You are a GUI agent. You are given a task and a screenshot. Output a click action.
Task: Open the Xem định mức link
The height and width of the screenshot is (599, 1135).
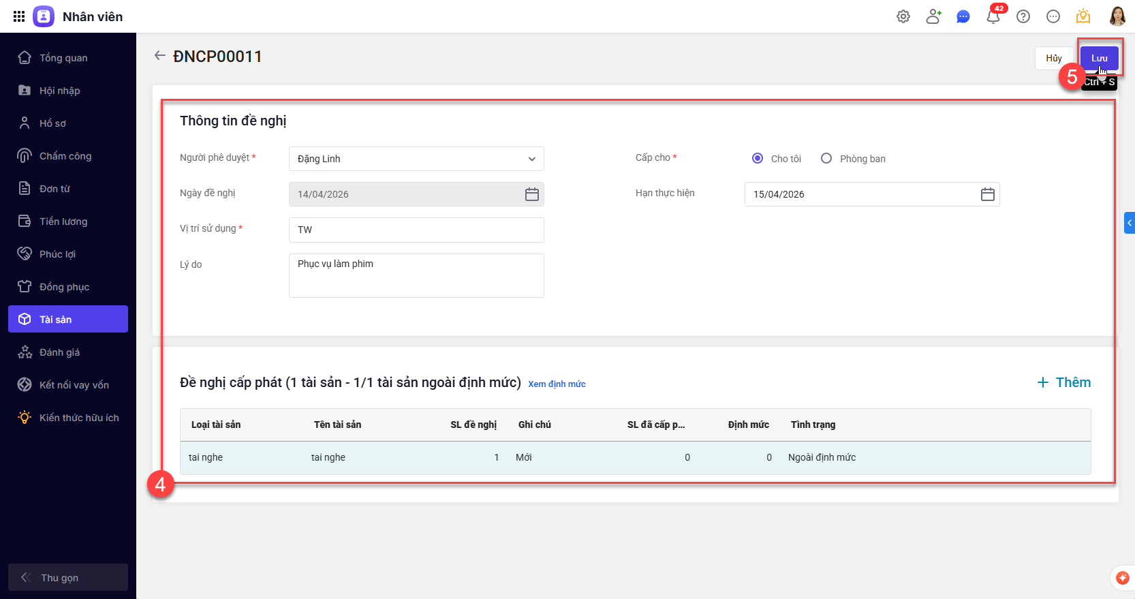coord(557,384)
